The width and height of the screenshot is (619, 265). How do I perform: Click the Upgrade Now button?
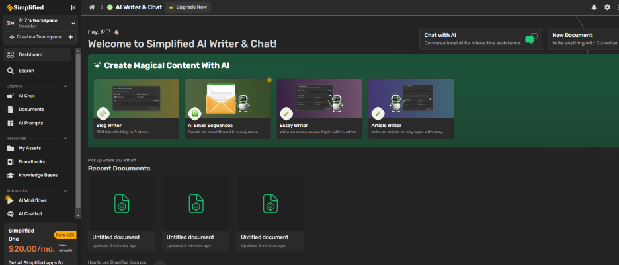[x=188, y=7]
